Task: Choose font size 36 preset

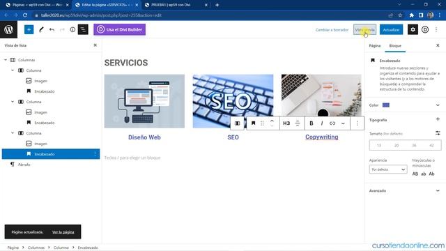Action: [x=414, y=146]
